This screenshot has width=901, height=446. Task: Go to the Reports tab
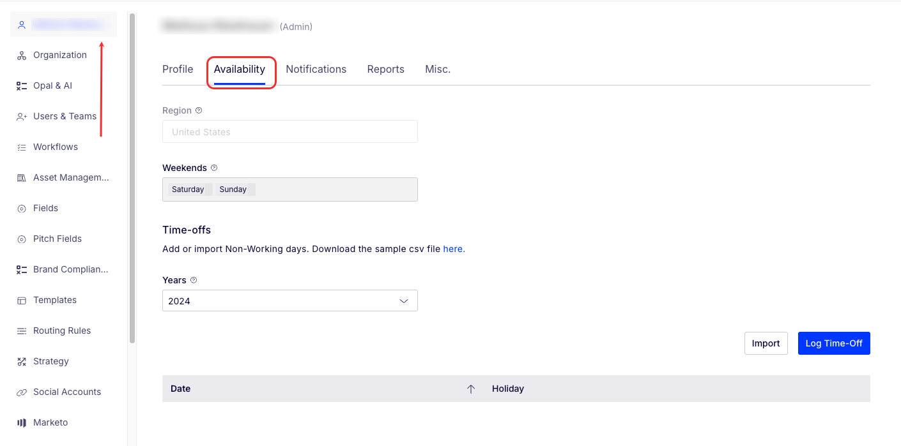point(385,70)
